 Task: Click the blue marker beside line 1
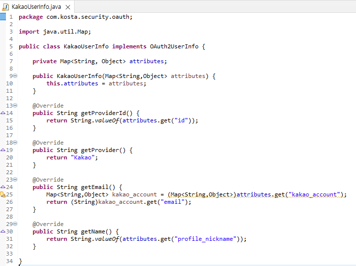(x=3, y=17)
